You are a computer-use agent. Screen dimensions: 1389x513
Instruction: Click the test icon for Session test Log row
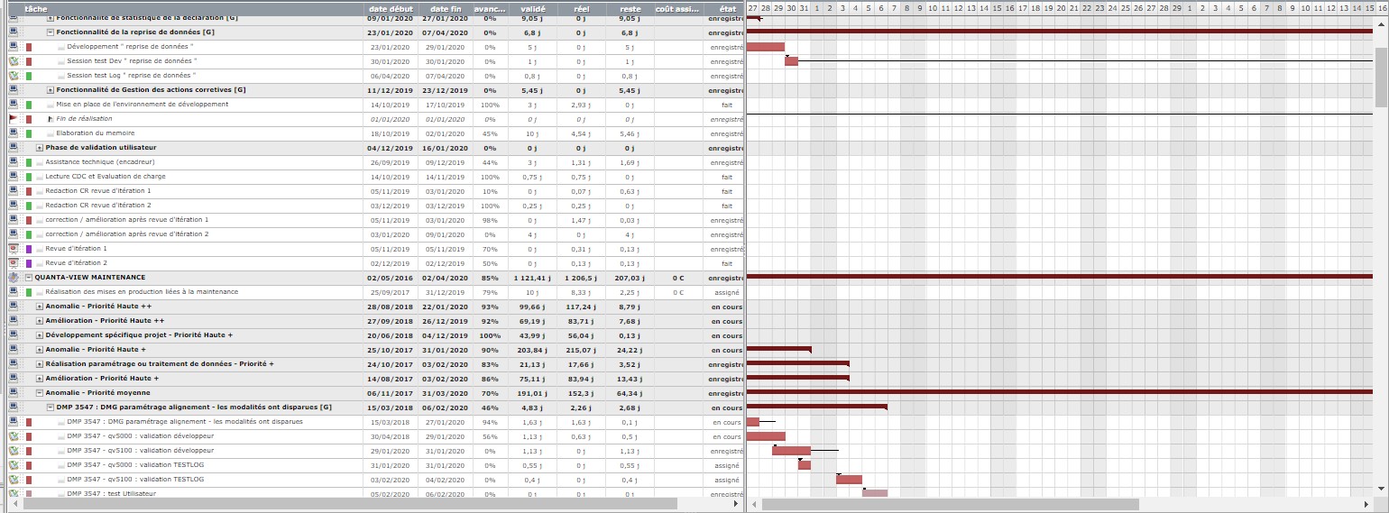click(14, 76)
